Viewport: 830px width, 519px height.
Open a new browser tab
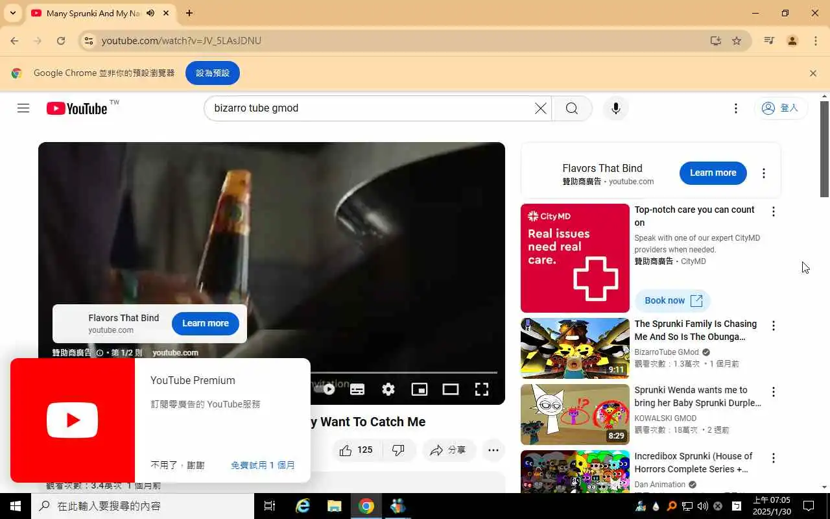(x=189, y=13)
